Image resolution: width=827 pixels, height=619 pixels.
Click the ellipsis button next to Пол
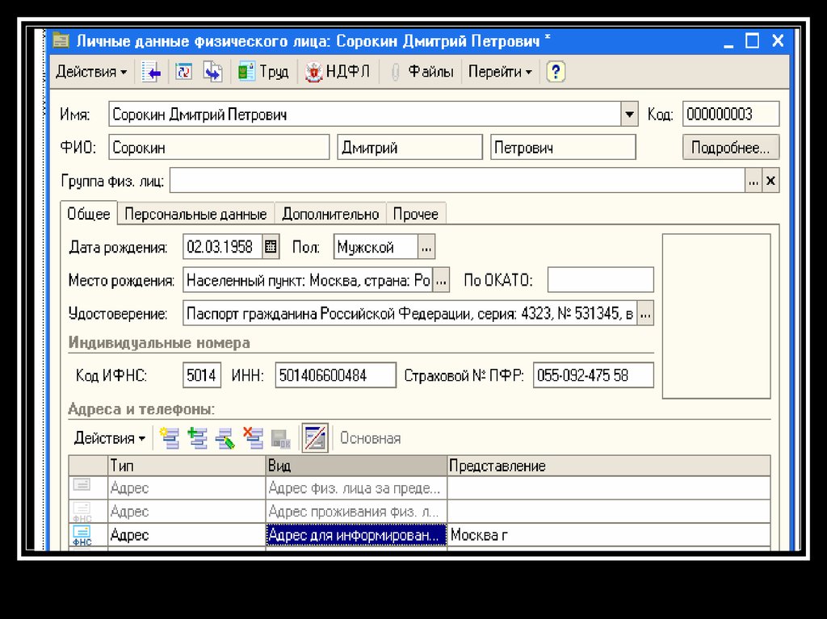[x=427, y=247]
